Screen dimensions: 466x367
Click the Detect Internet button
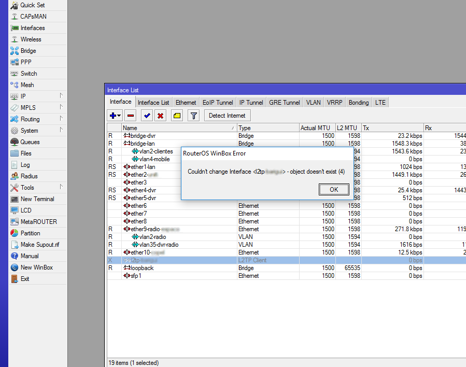[228, 116]
